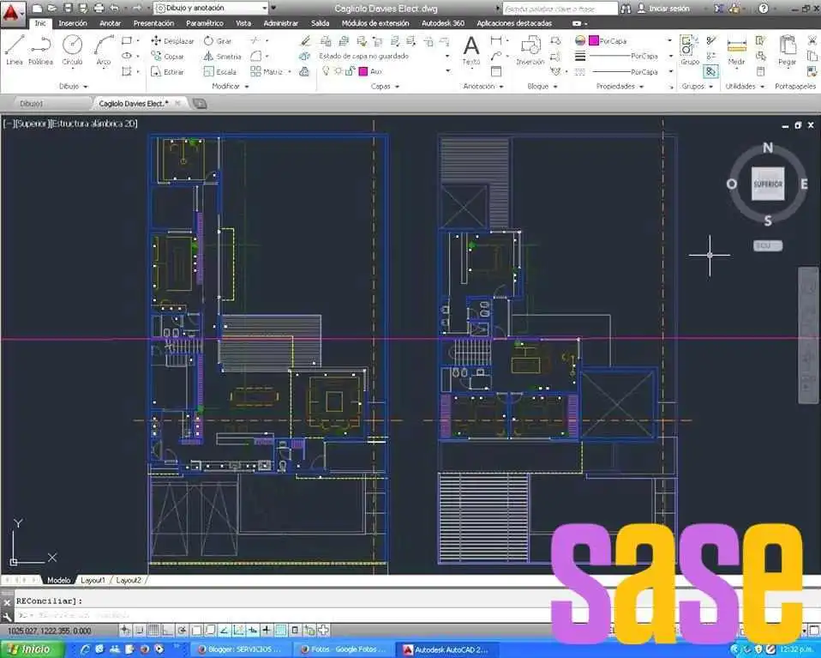Click the Save icon in quick access toolbar
Screen dimensions: 821x658
point(68,8)
